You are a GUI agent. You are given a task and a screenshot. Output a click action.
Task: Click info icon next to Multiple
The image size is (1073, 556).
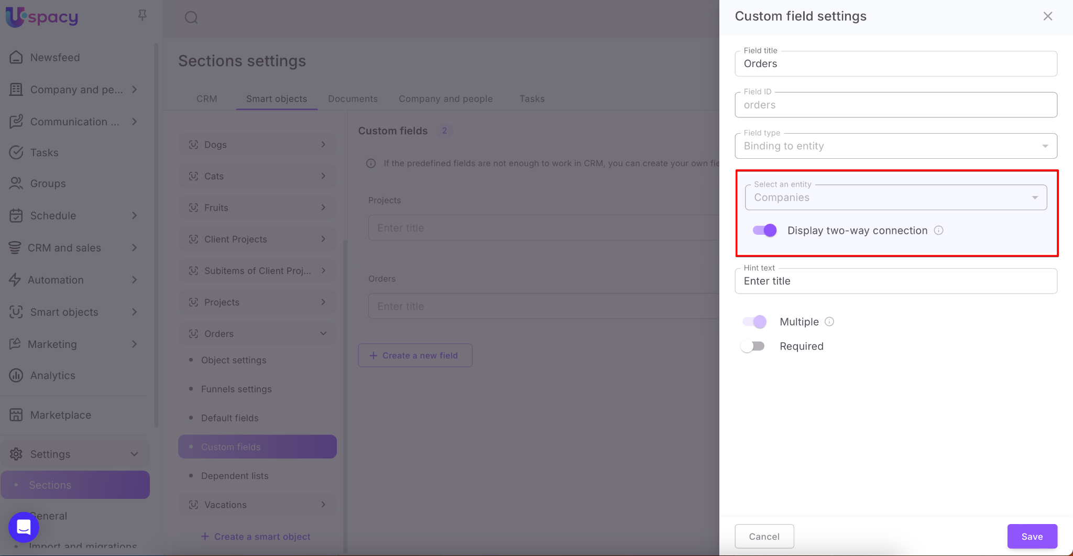829,322
